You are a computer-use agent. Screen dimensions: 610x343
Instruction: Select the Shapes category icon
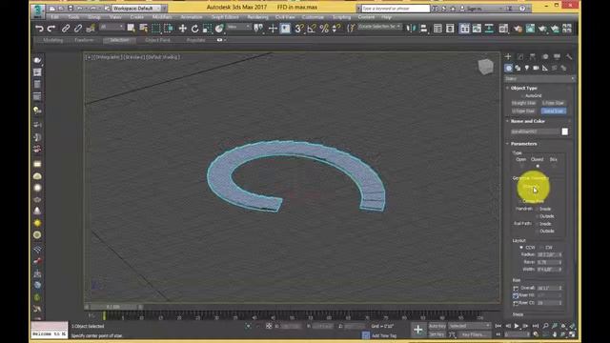point(518,68)
